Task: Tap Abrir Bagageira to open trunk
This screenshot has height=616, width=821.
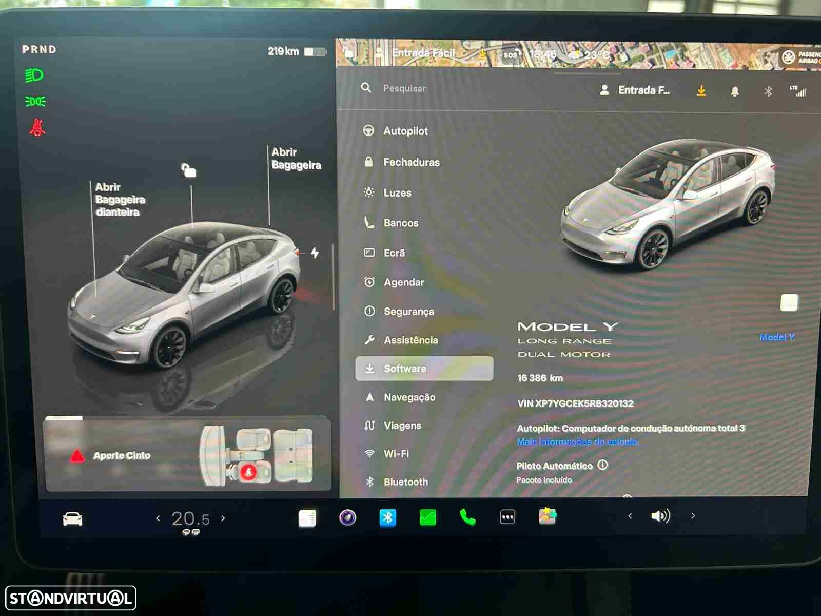Action: point(296,159)
